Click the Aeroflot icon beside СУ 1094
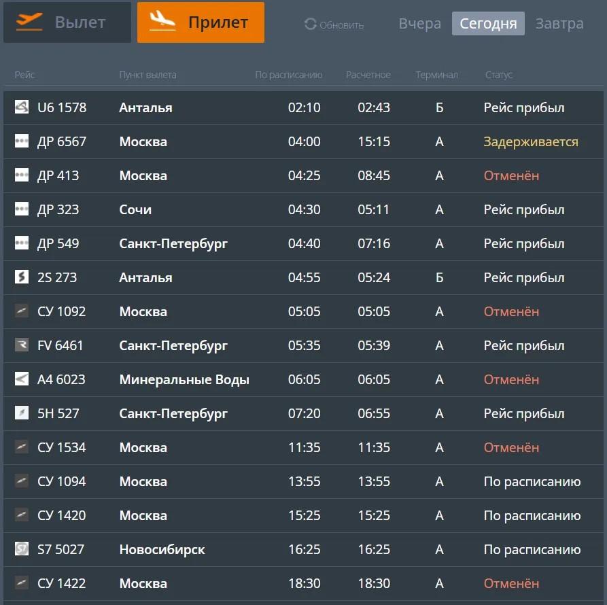This screenshot has height=605, width=607. coord(22,481)
